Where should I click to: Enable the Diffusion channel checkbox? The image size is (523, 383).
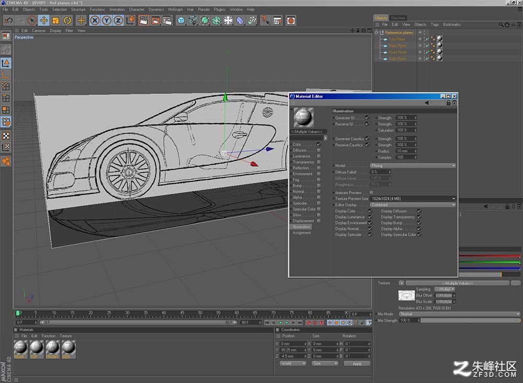coord(319,150)
